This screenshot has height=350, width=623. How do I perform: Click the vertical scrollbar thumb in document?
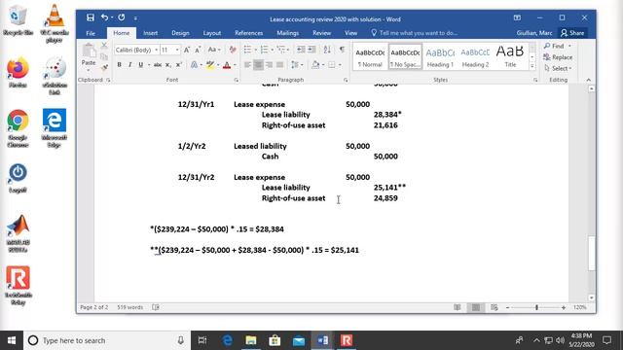pos(591,253)
